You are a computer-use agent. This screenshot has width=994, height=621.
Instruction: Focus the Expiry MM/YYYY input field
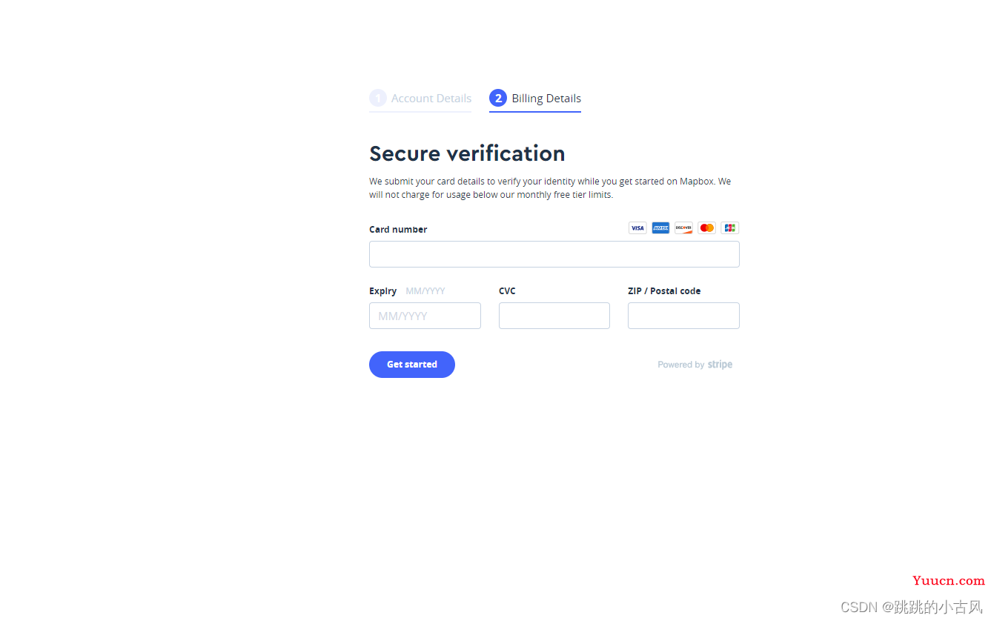coord(425,316)
